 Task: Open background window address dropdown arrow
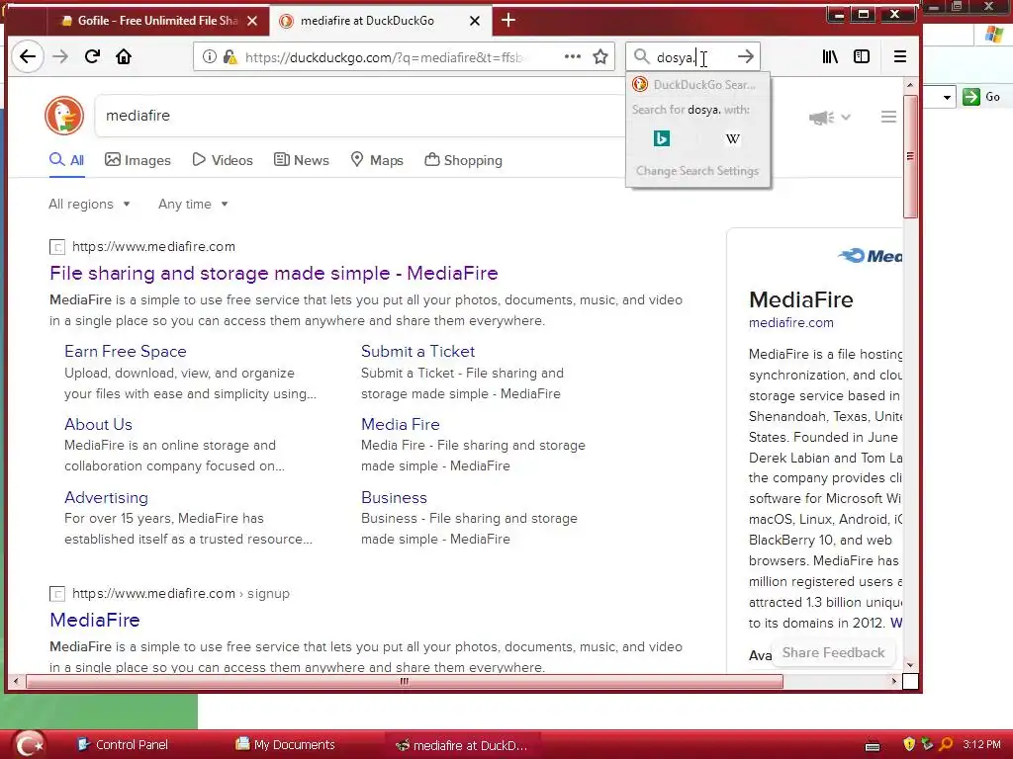pyautogui.click(x=947, y=98)
